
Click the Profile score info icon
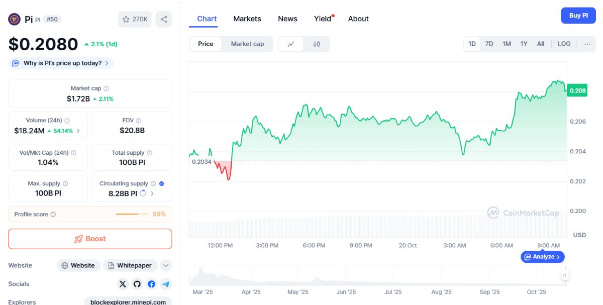(x=53, y=215)
